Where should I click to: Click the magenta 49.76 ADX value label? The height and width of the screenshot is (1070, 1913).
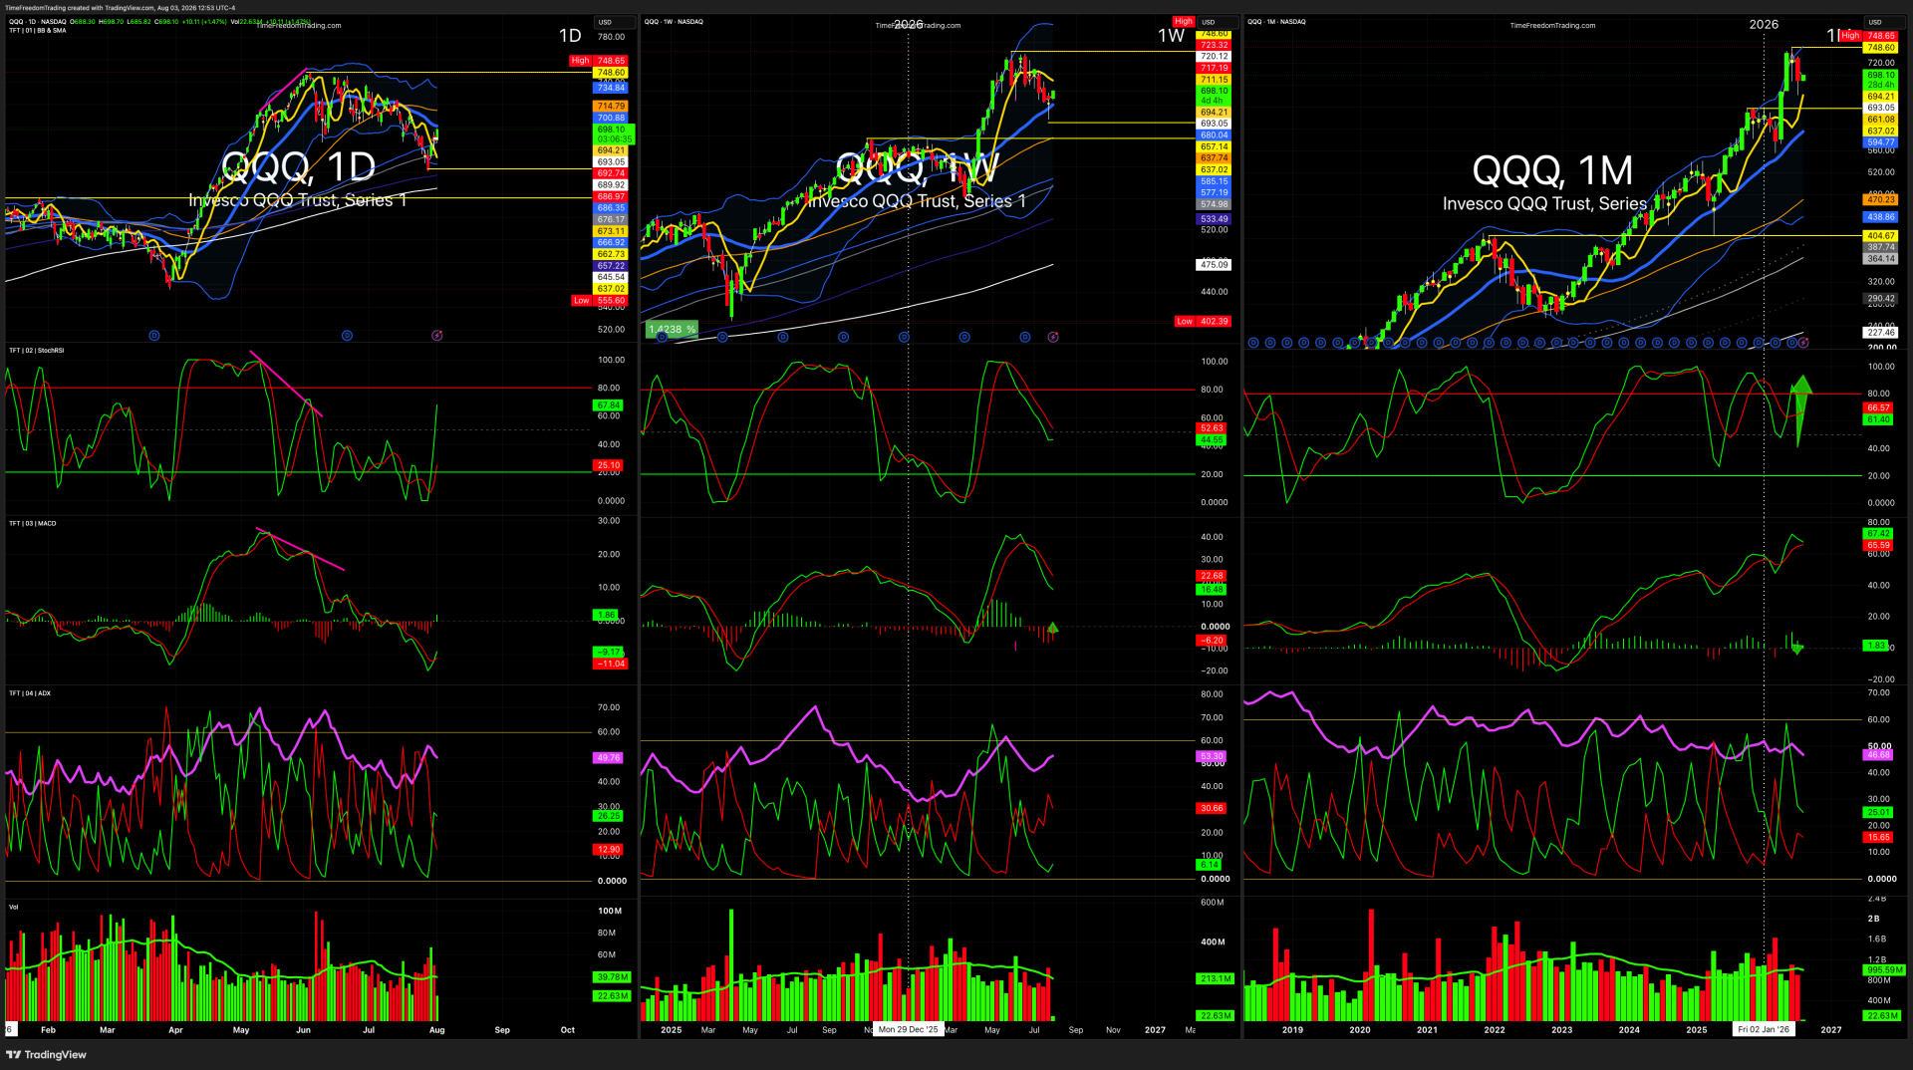[x=608, y=758]
